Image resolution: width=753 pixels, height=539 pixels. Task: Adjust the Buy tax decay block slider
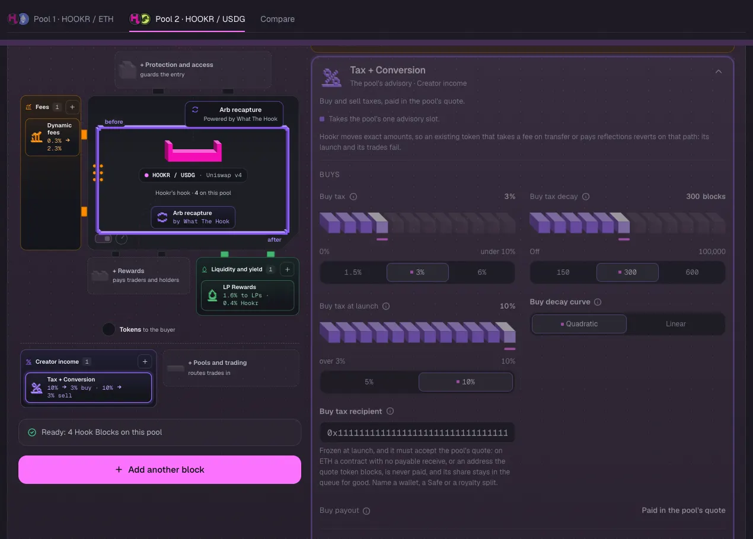(627, 223)
